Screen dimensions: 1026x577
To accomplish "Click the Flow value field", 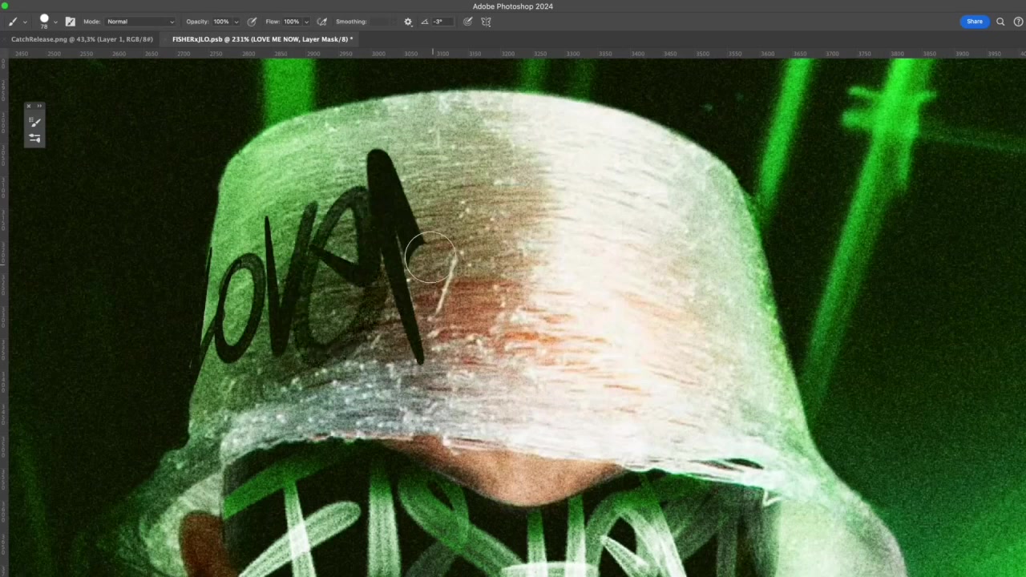I will click(292, 22).
